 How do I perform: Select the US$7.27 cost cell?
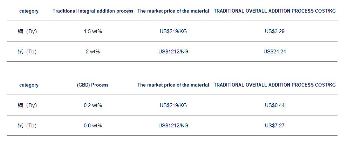pos(275,126)
